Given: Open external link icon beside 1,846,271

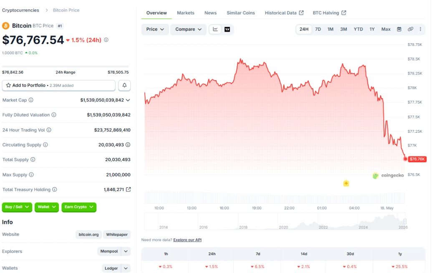Looking at the screenshot, I should coord(128,189).
